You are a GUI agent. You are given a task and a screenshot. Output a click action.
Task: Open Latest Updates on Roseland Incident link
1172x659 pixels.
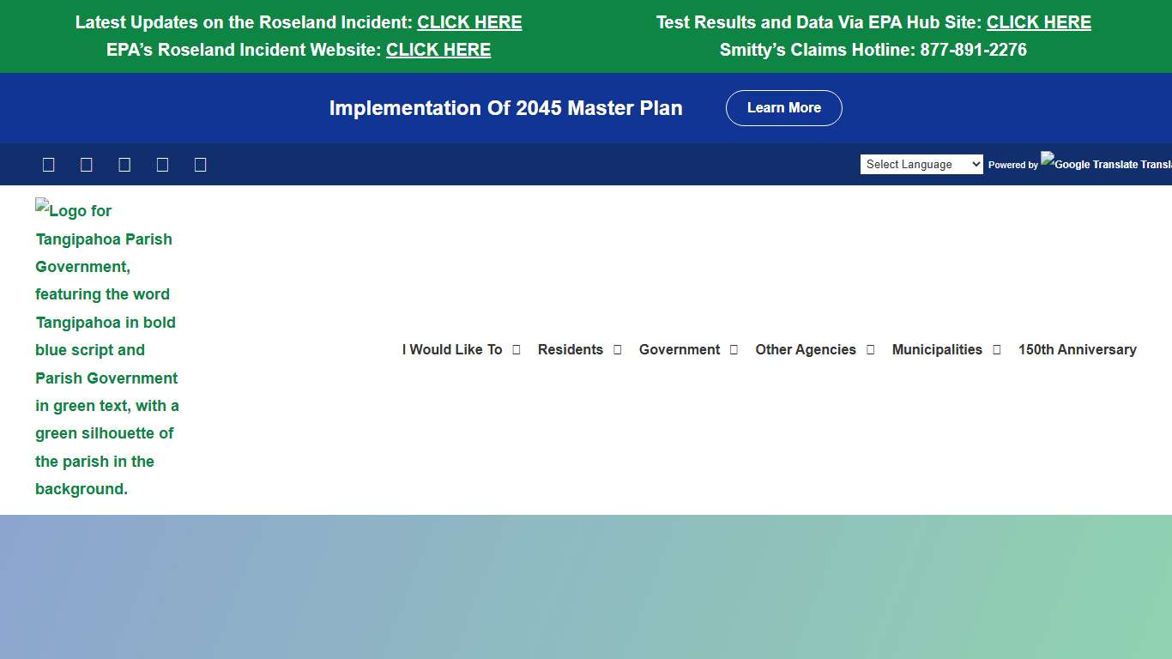tap(469, 23)
